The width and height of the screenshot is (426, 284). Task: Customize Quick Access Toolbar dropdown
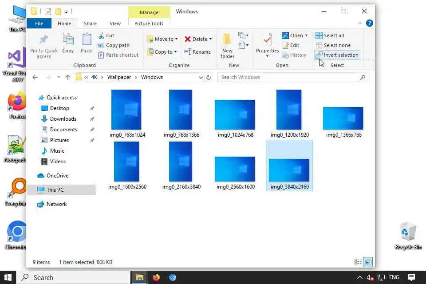click(66, 12)
